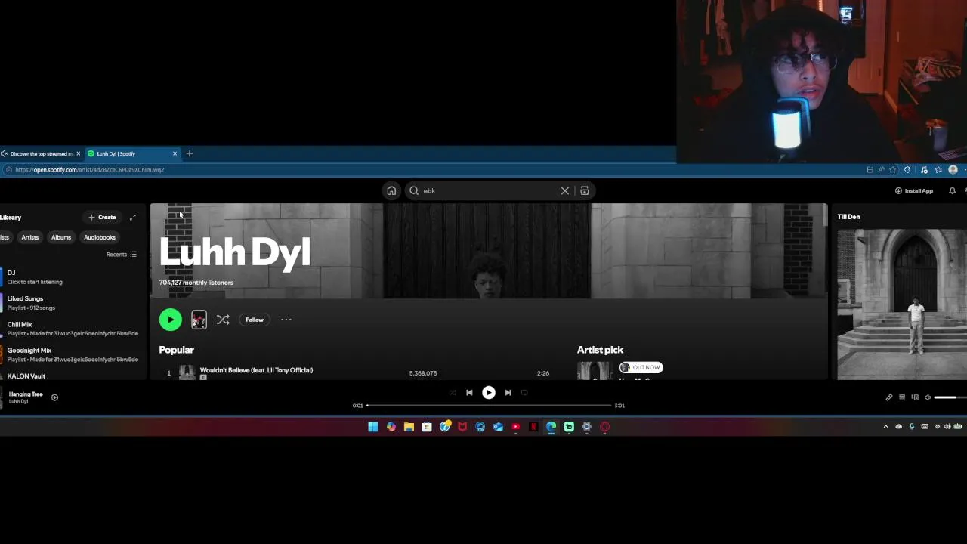Image resolution: width=967 pixels, height=544 pixels.
Task: Open Settings gear from the taskbar
Action: point(587,427)
